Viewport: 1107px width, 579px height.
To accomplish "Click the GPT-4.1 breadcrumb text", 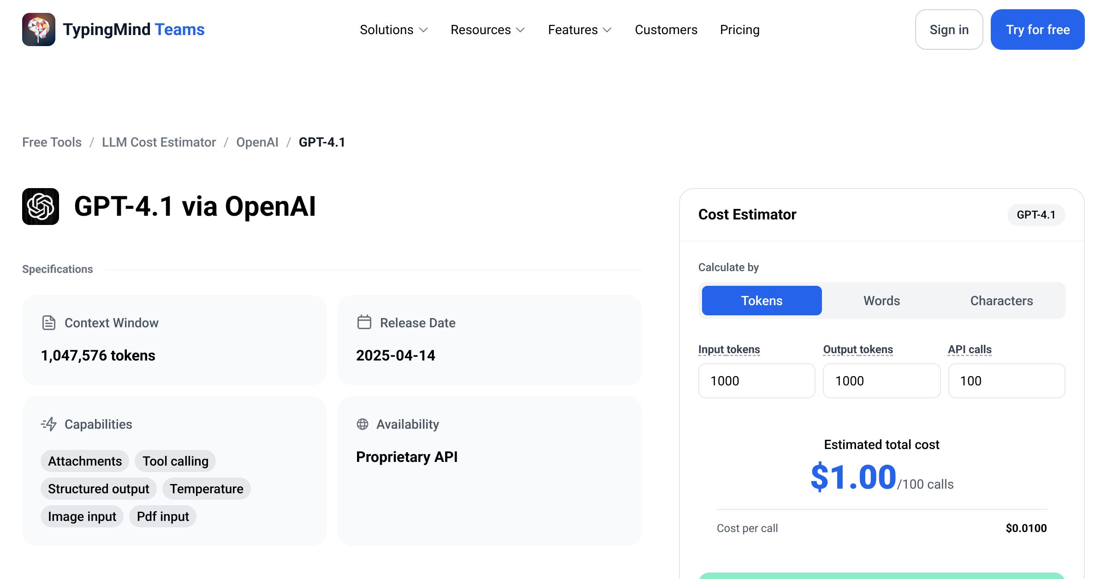I will click(x=322, y=142).
